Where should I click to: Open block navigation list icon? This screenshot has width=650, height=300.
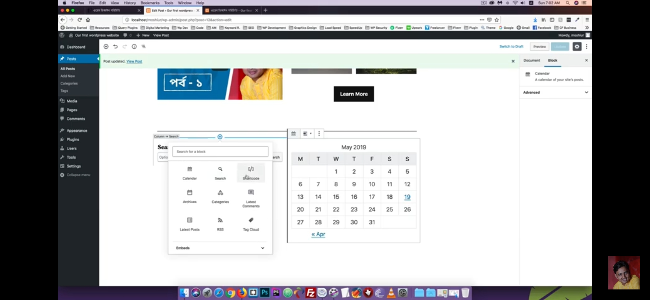tap(144, 46)
